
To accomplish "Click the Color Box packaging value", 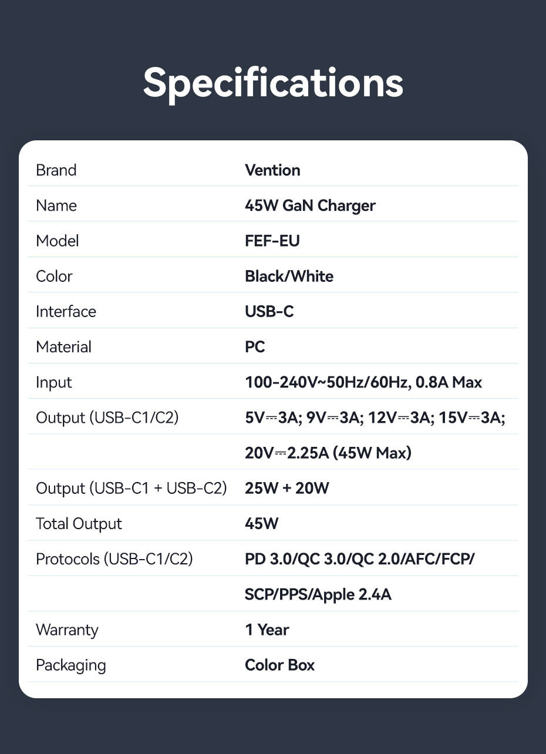I will click(279, 665).
